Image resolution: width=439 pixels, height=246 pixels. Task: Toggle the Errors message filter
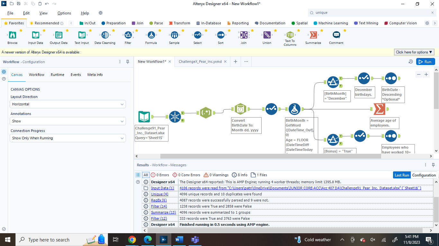[x=160, y=175]
